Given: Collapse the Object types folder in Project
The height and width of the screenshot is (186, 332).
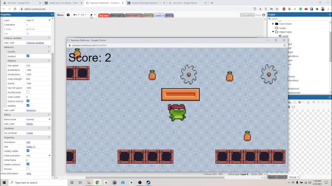Looking at the screenshot, I should 273,32.
